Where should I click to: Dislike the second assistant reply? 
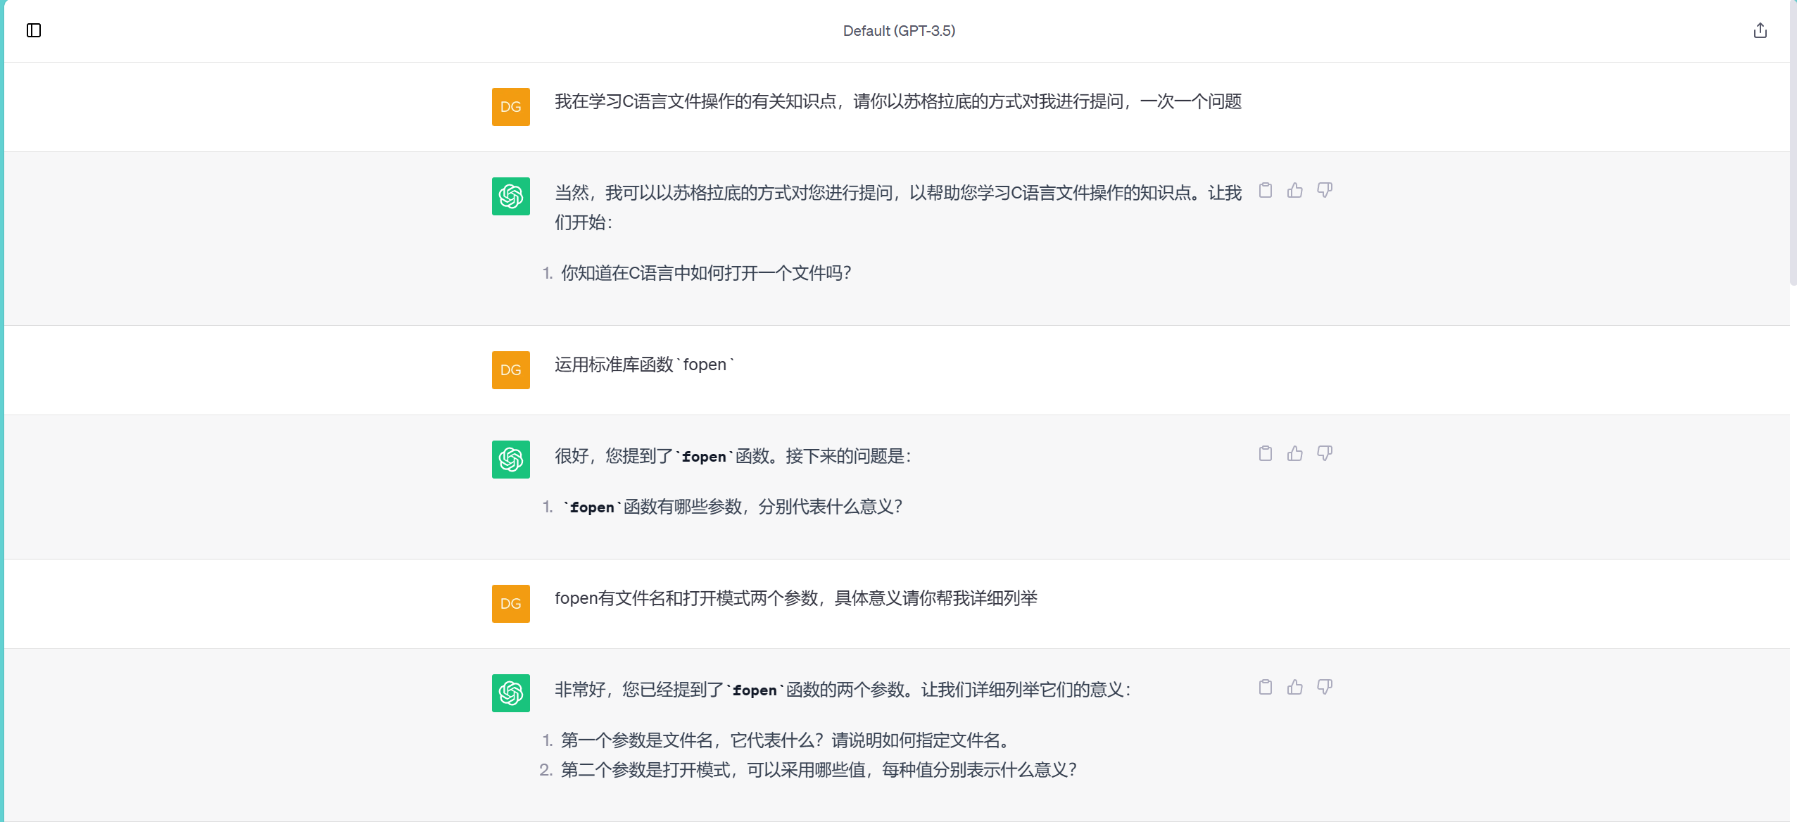(1324, 454)
